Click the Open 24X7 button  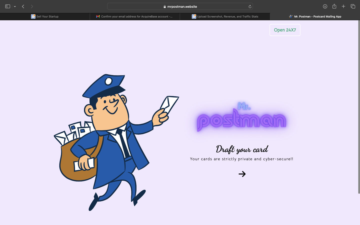(x=285, y=30)
